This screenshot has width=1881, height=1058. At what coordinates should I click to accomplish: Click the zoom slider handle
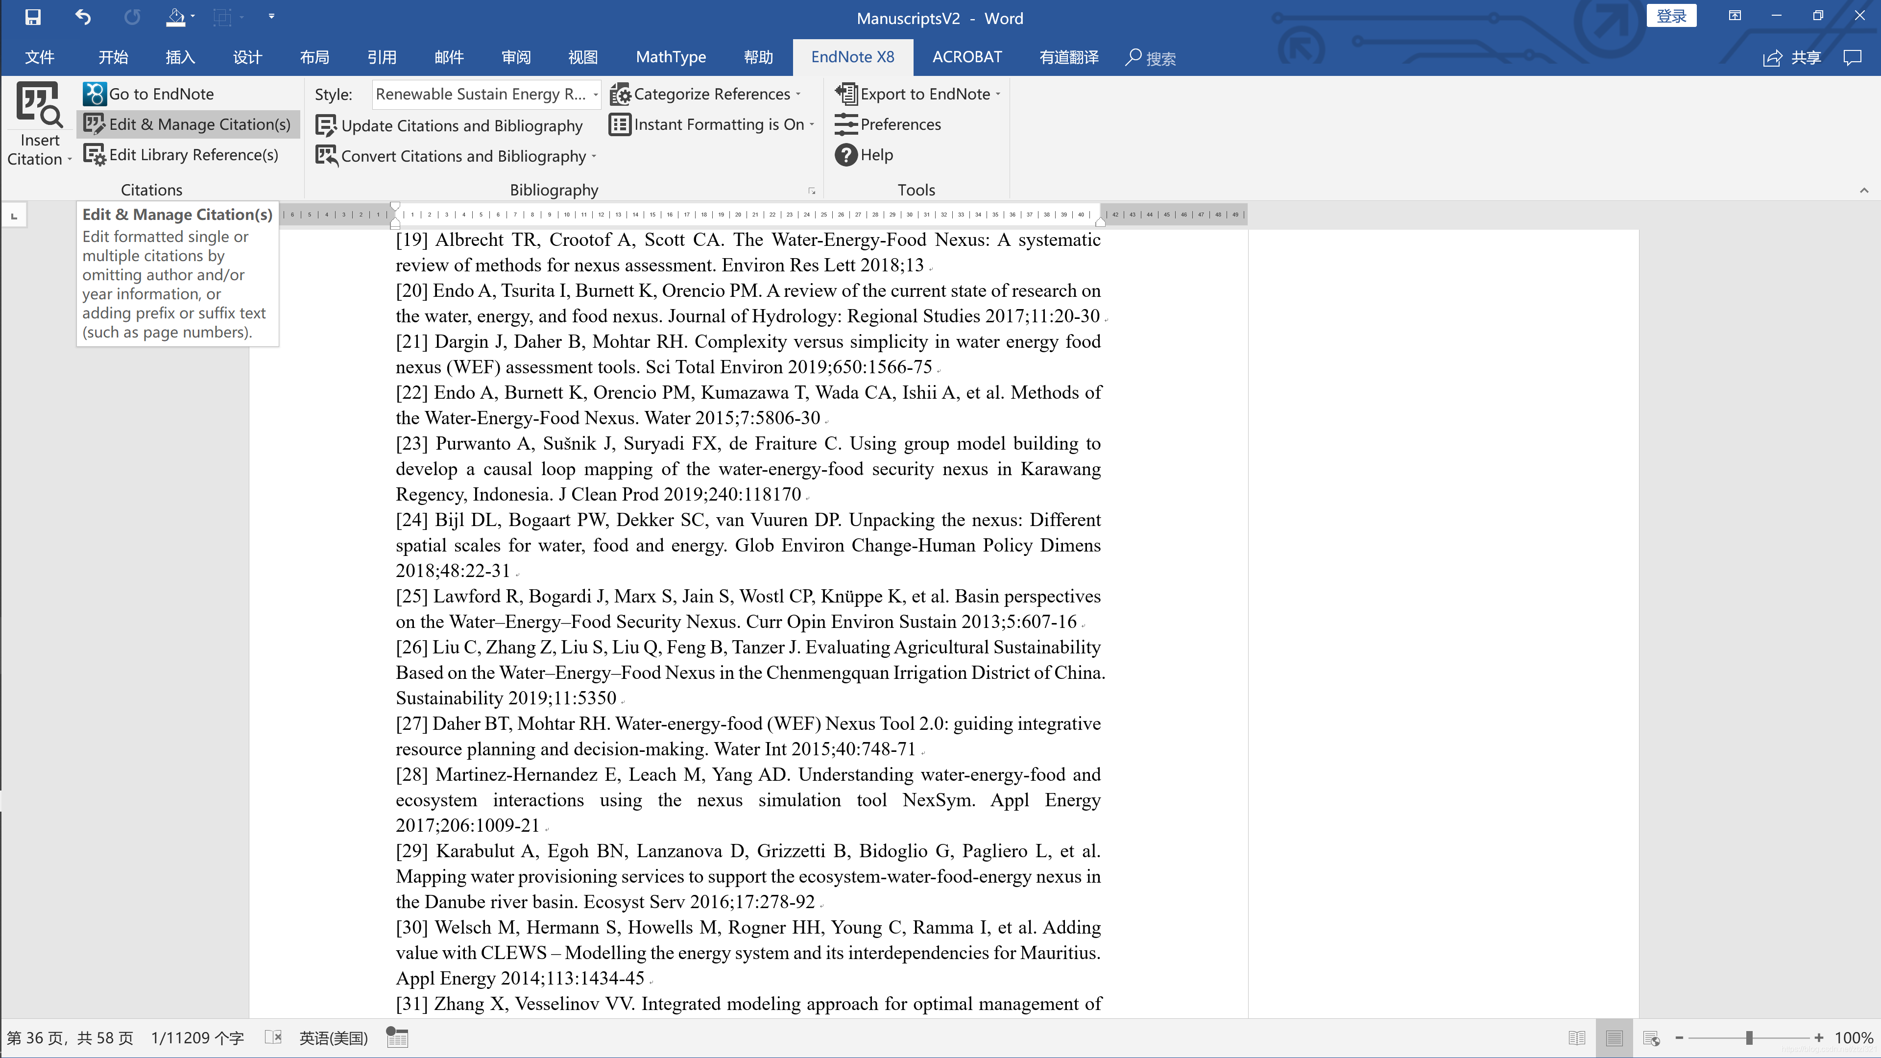pos(1749,1037)
